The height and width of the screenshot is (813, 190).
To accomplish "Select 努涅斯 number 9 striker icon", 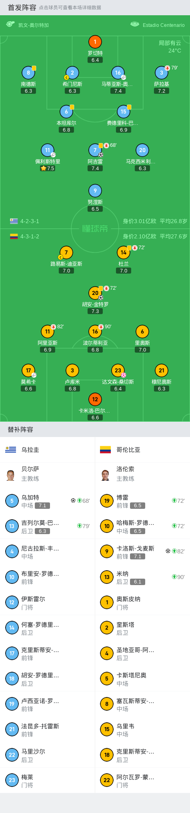I will [x=95, y=191].
